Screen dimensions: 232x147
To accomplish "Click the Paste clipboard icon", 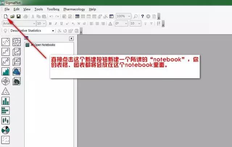I will pos(44,16).
